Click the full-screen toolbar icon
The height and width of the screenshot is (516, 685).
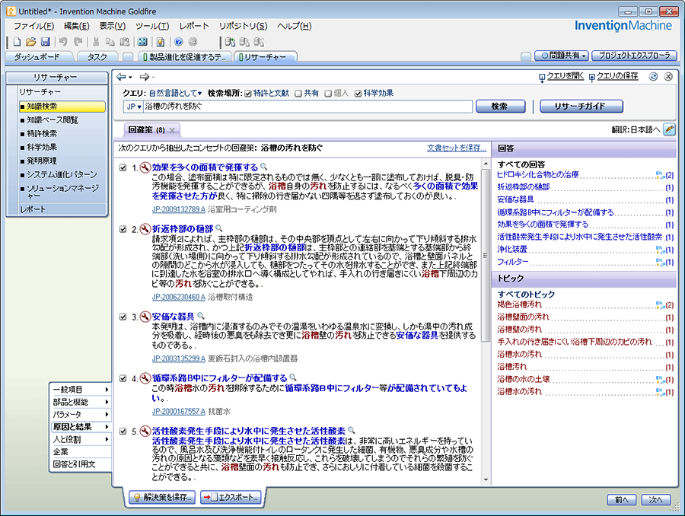coord(142,42)
